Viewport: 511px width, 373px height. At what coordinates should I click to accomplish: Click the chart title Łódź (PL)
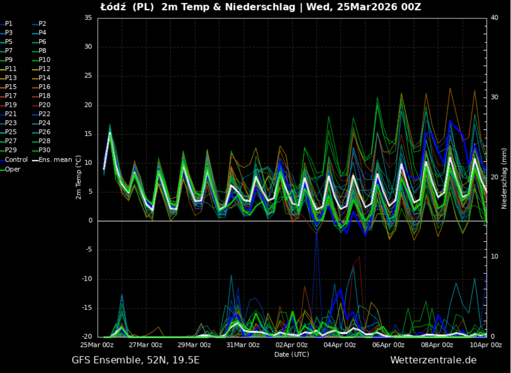pos(128,7)
